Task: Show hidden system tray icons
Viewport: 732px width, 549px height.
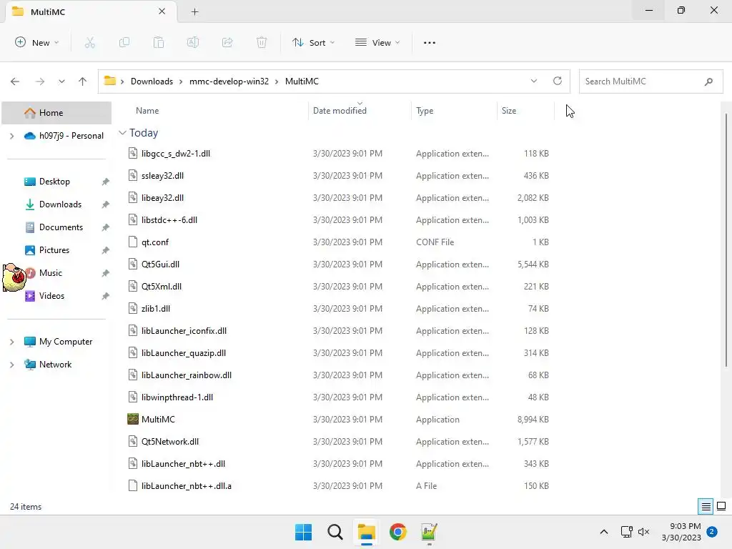Action: (603, 532)
